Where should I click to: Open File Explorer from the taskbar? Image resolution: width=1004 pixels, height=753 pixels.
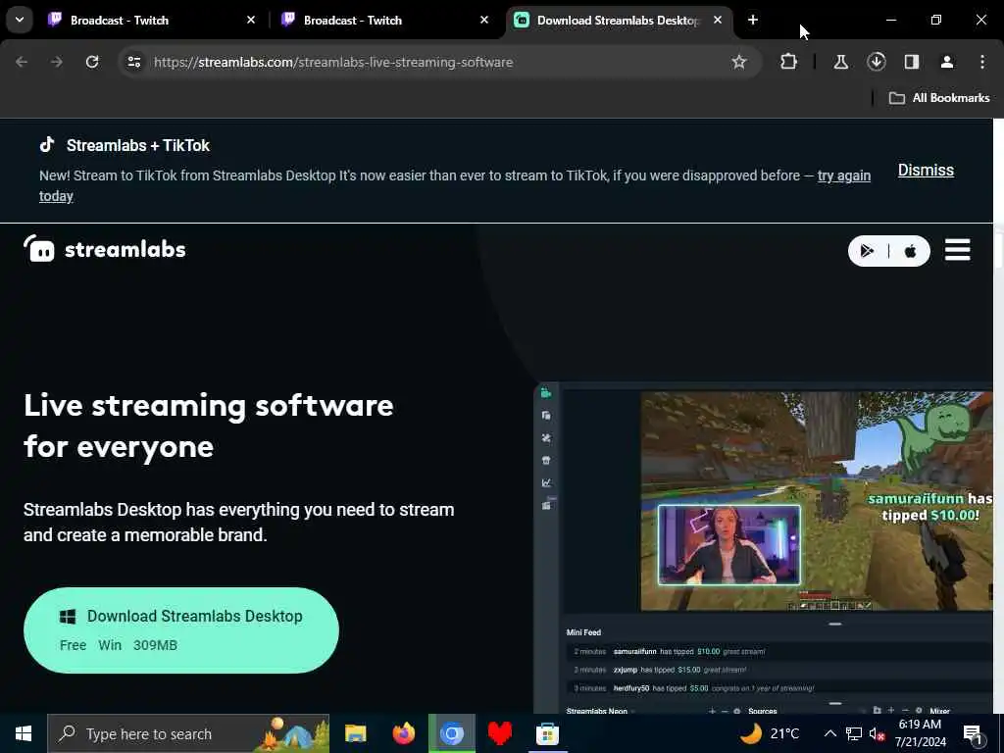pyautogui.click(x=355, y=733)
